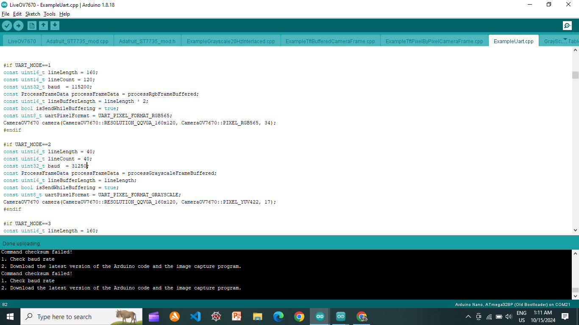
Task: Click first 'Command checksum failed!' console line
Action: (x=36, y=252)
